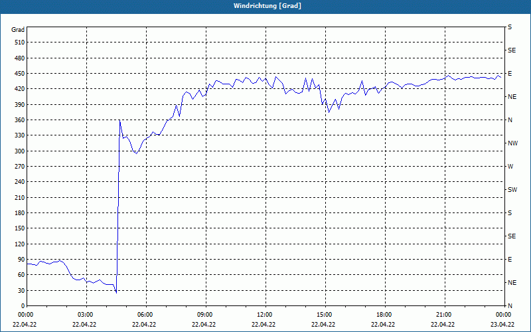Click the '03:00' time label
Viewport: 531px width, 332px height.
tap(86, 315)
